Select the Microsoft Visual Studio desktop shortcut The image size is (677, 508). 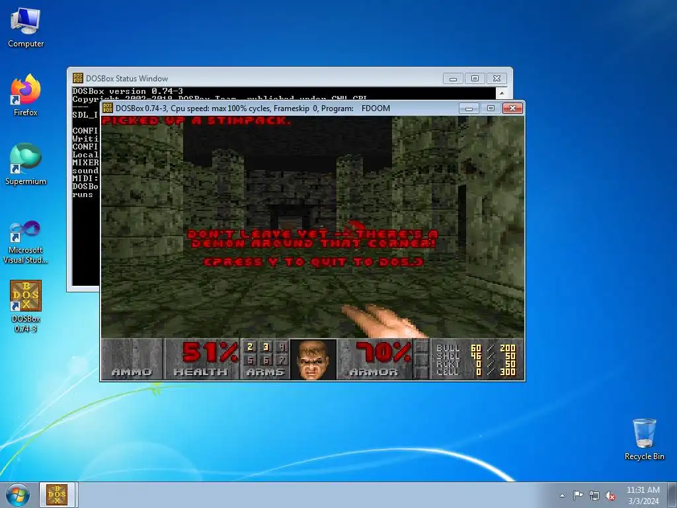[26, 242]
